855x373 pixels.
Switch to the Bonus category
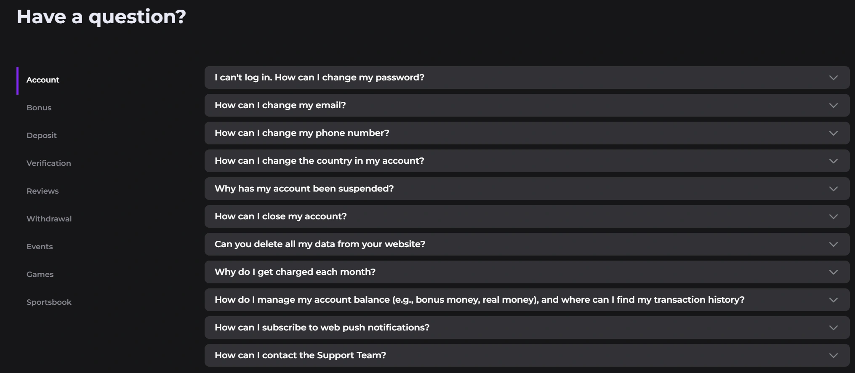point(39,107)
